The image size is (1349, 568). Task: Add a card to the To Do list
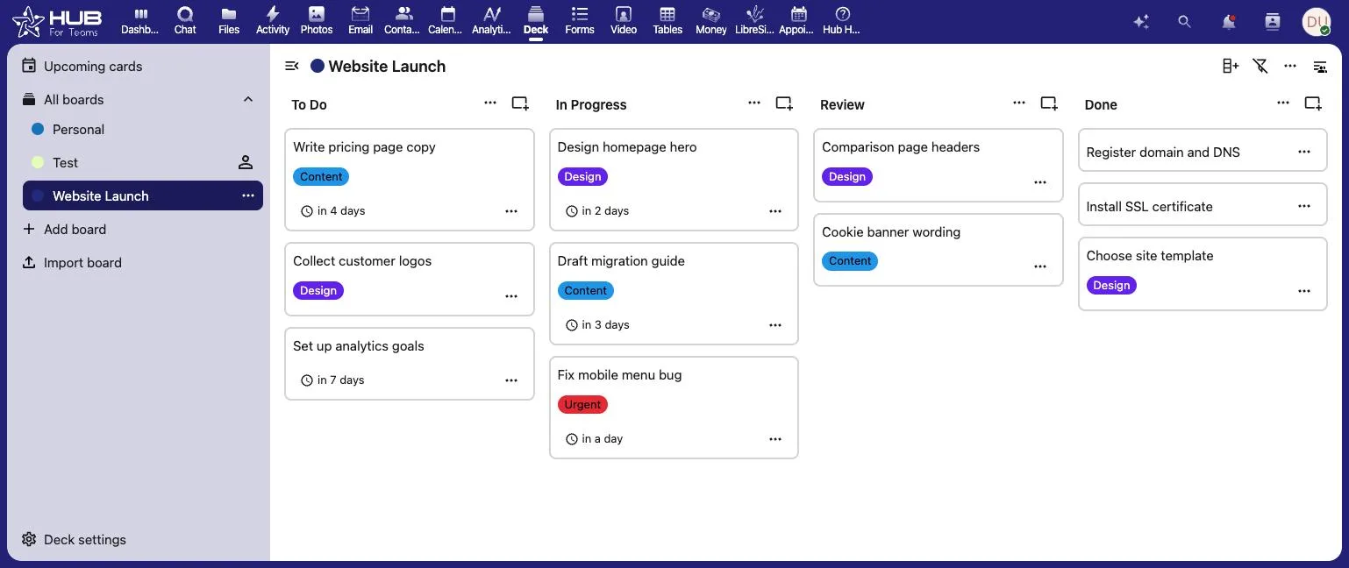point(520,103)
